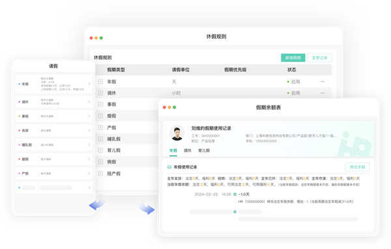Screen dimensions: 391x249
Task: Click the cube icon beside 年假使用记录
Action: coord(169,167)
